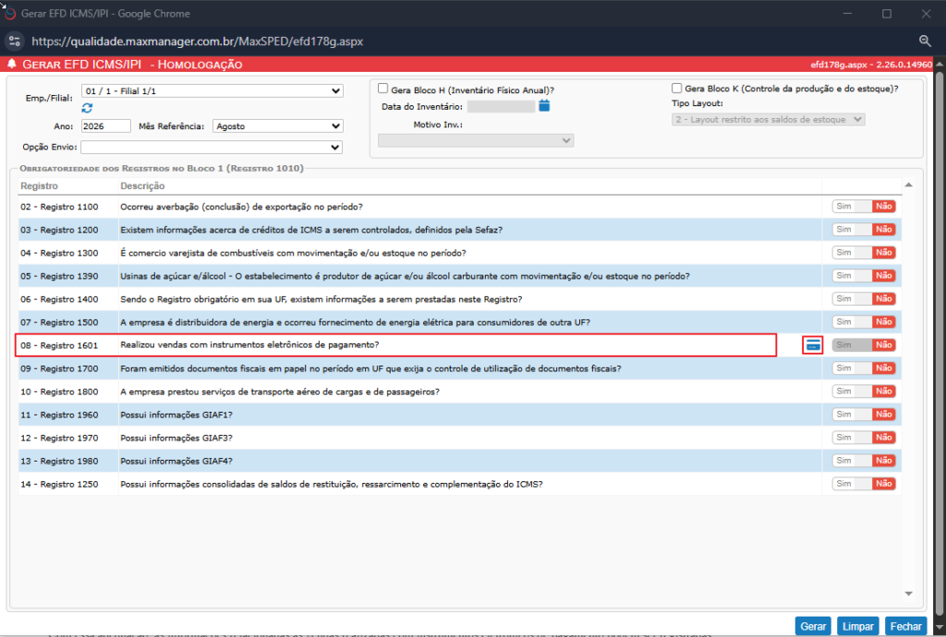Click the URL in the address bar
This screenshot has height=637, width=946.
(198, 42)
